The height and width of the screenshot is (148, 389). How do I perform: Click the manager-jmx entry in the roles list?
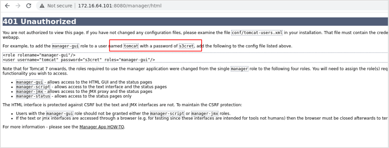[30, 91]
